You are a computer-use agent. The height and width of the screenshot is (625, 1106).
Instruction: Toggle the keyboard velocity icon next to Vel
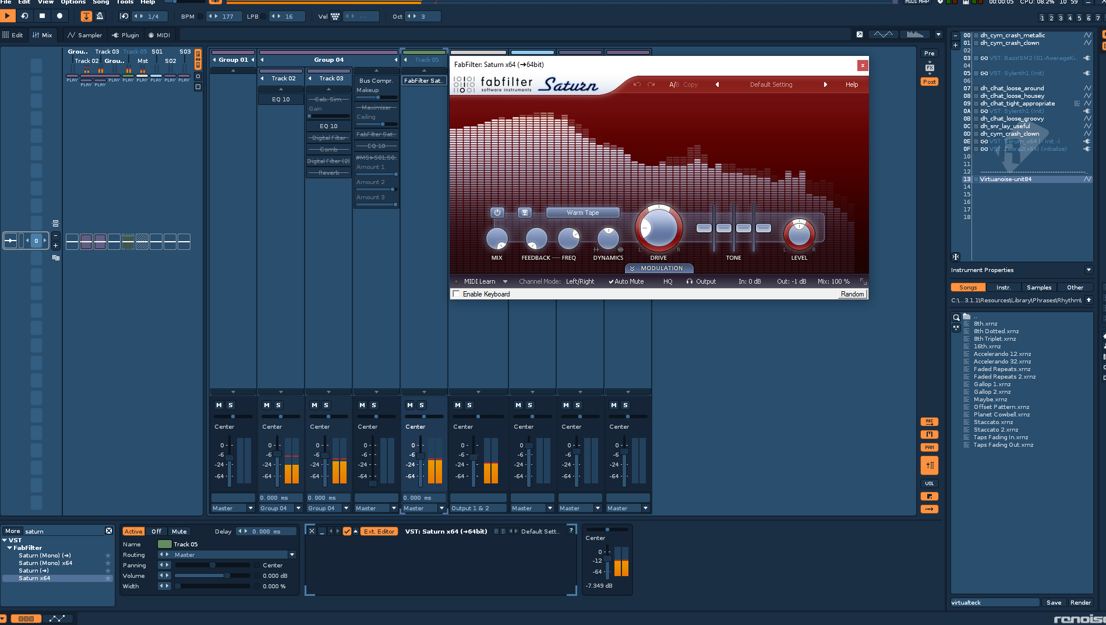click(x=335, y=16)
